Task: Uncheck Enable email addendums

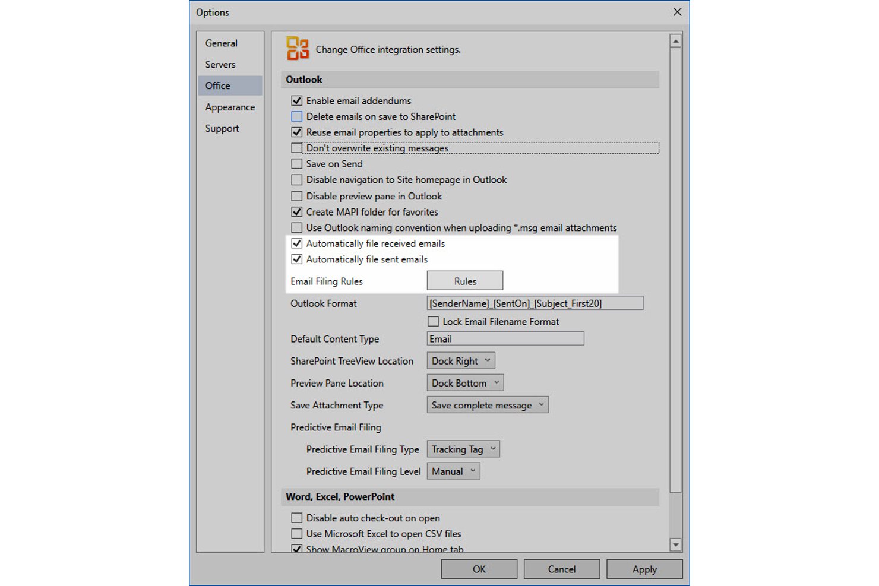Action: pos(297,101)
